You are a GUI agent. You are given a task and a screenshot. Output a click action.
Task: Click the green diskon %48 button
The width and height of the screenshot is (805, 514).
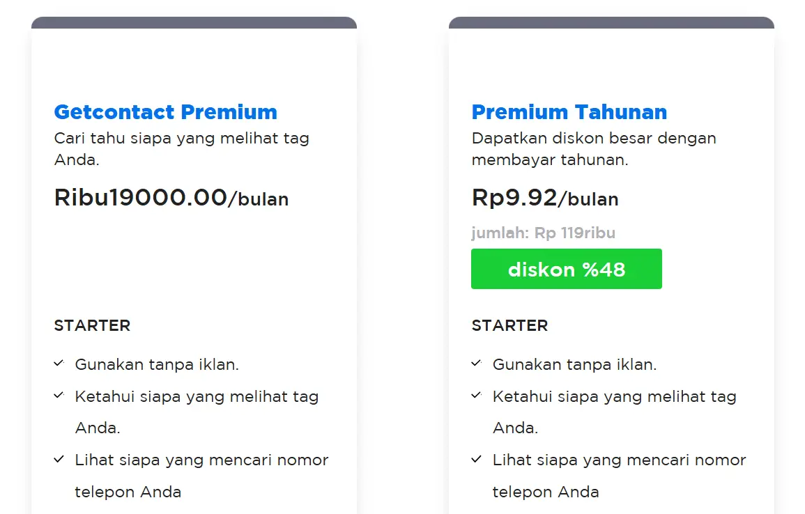tap(566, 269)
